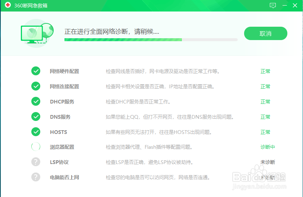Click the 诊断中 status of 浏览器配置

(268, 147)
